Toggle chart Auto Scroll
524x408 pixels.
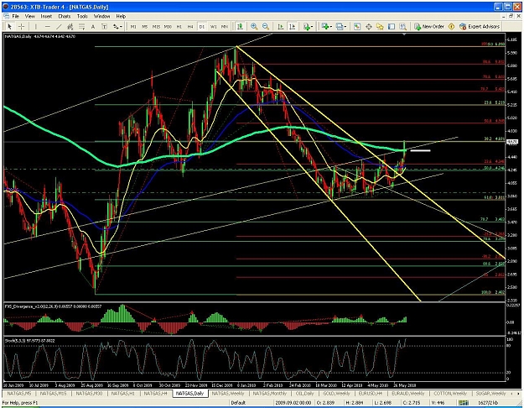tap(281, 26)
